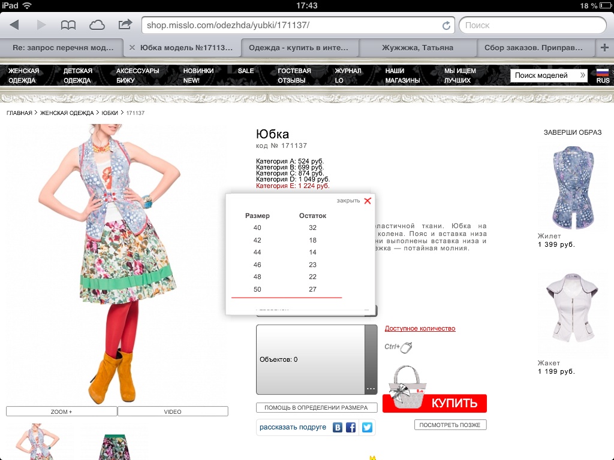Screen dimensions: 614x460
Task: Tap the ZOOM + button
Action: 61,411
